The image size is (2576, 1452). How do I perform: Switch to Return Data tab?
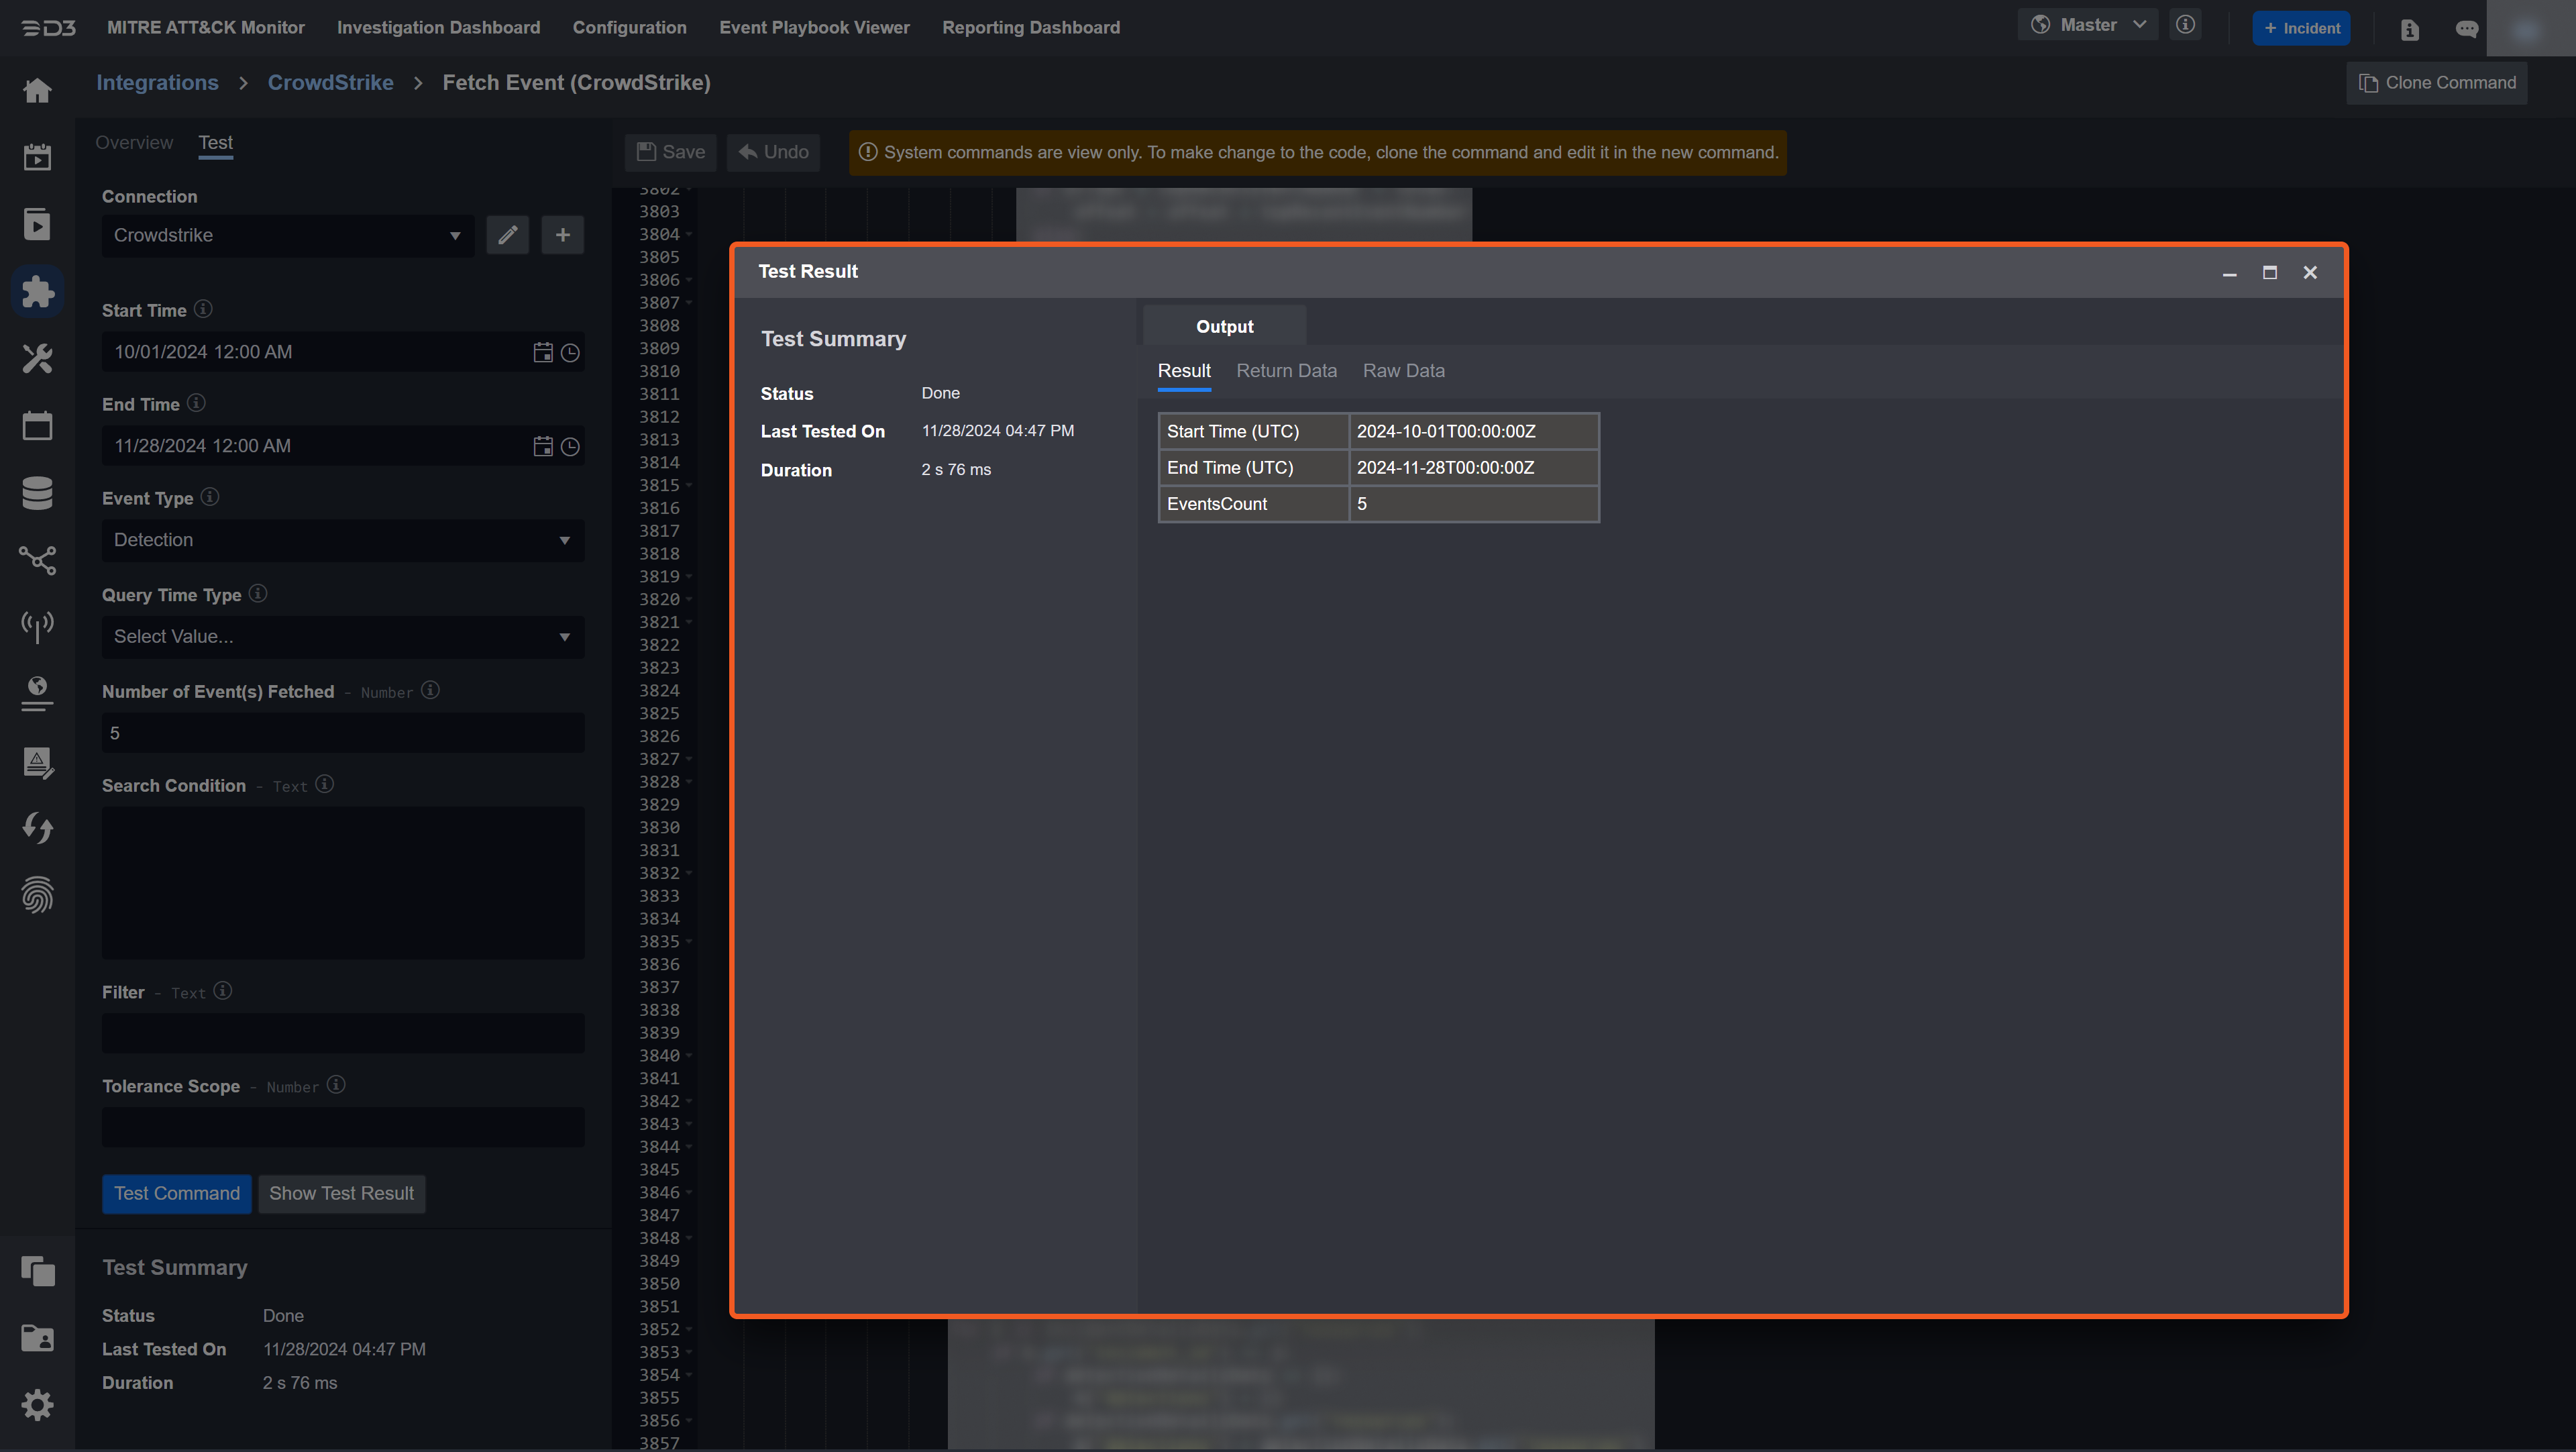tap(1286, 371)
